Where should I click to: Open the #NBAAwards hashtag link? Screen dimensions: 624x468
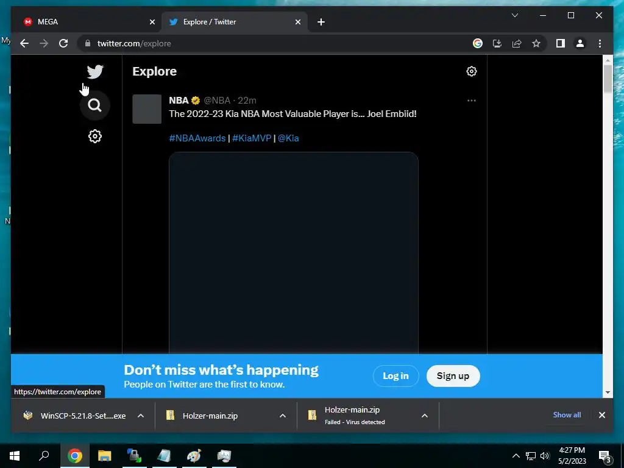click(x=197, y=138)
